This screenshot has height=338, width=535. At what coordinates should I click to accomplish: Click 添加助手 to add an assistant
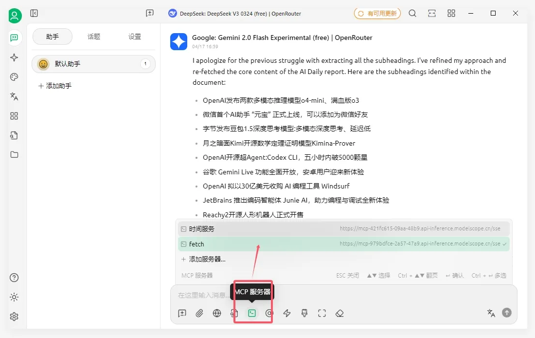pyautogui.click(x=55, y=86)
